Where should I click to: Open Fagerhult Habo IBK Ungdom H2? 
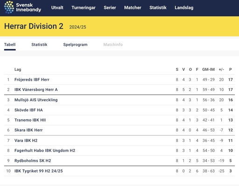tap(45, 151)
